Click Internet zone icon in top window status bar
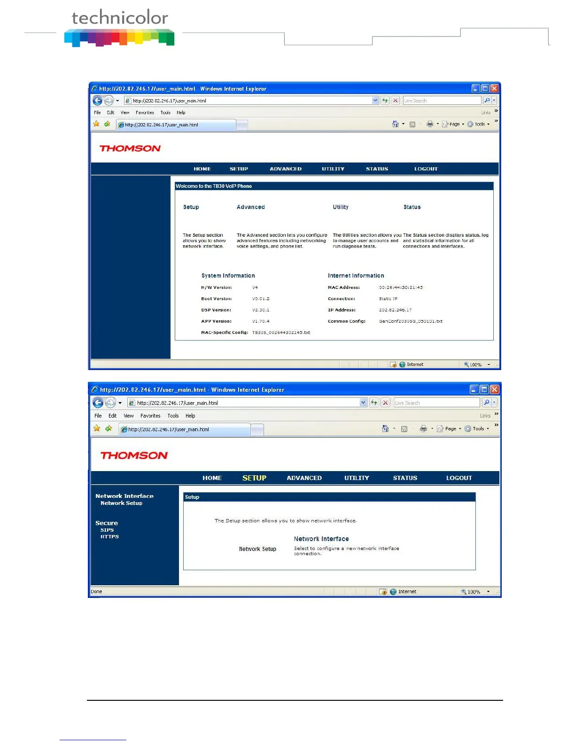575x744 pixels. tap(402, 364)
